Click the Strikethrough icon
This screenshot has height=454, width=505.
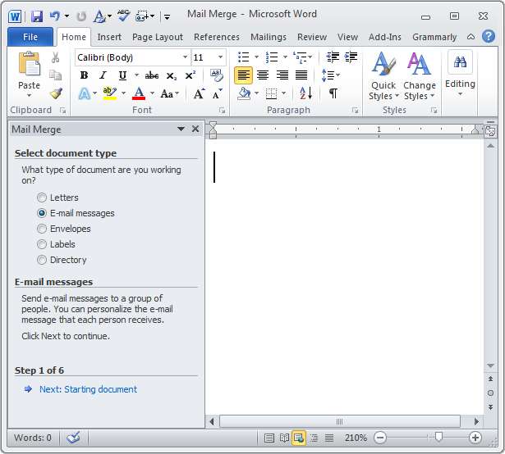(151, 75)
